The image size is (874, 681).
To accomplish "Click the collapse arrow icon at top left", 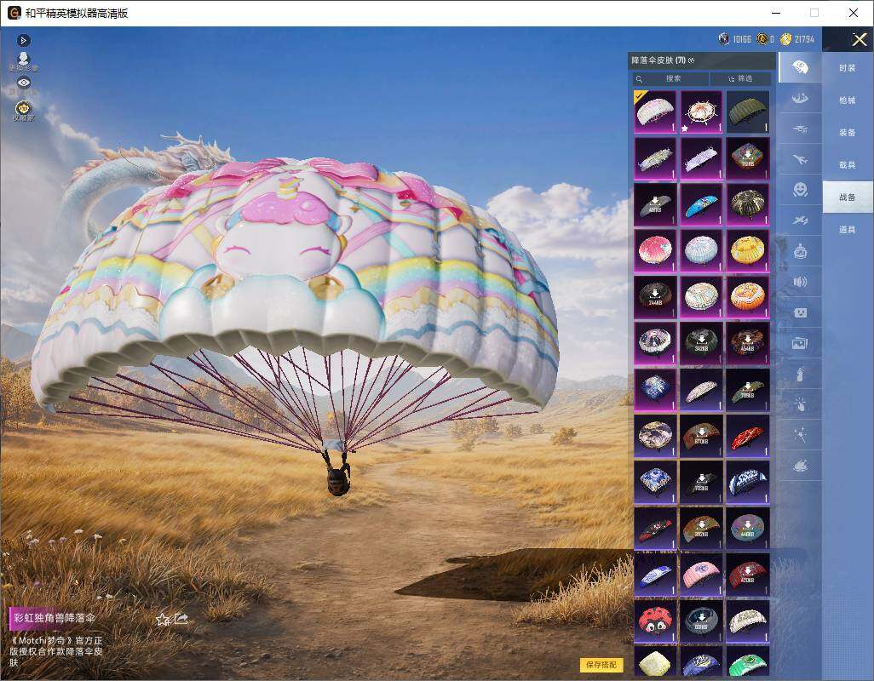I will (23, 40).
